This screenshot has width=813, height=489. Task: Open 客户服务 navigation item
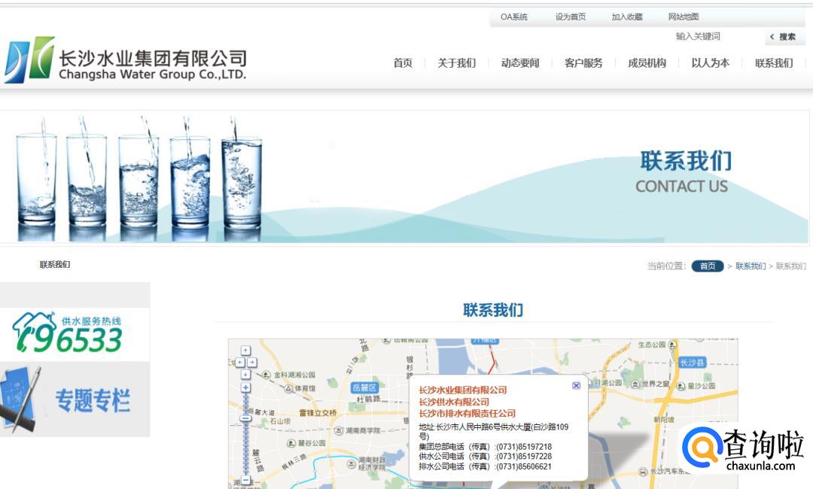coord(583,63)
